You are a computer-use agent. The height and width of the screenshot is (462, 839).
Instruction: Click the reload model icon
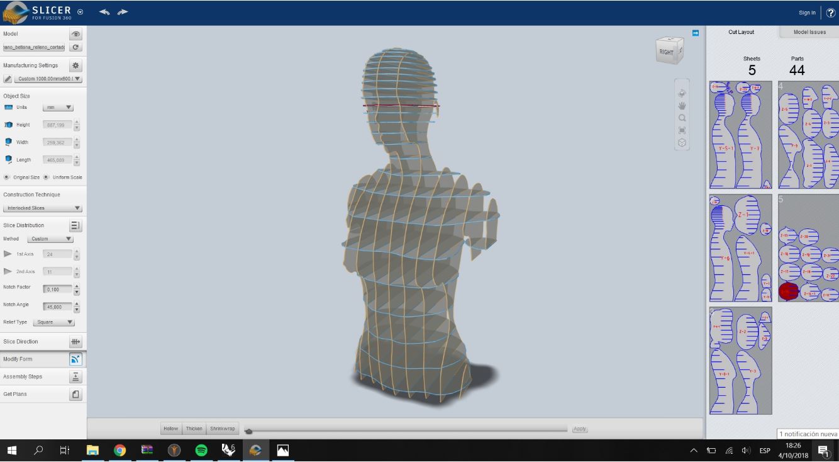click(x=76, y=47)
